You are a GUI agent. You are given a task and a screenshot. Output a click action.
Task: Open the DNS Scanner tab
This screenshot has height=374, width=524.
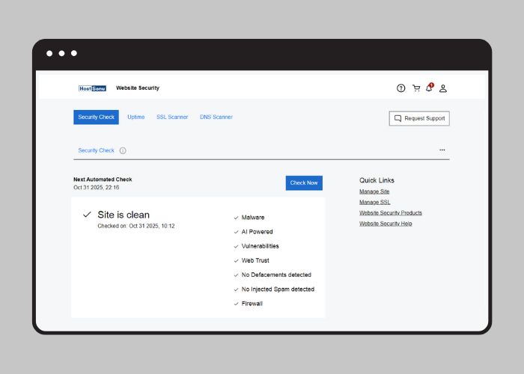(216, 117)
